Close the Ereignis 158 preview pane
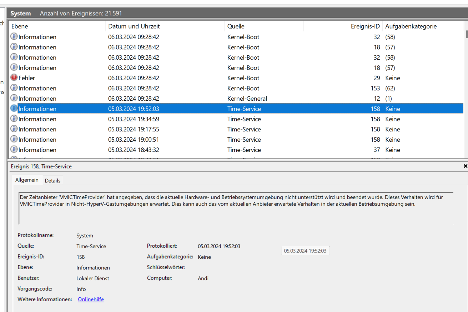The height and width of the screenshot is (312, 468). point(465,166)
